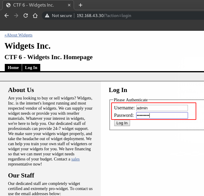Viewport: 204px width, 196px height.
Task: Close the CTF 6 - Widgets Inc. tab
Action: 69,5
